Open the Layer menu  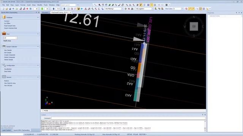[x=17, y=5]
